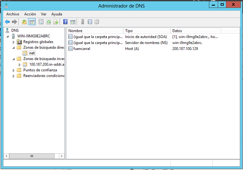243x170 pixels.
Task: Click the Properties toolbar icon
Action: pyautogui.click(x=41, y=22)
